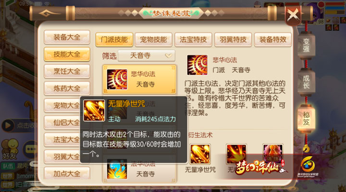Viewport: 346px width, 192px height.
Task: Open the 变强 lantern tab
Action: click(306, 45)
